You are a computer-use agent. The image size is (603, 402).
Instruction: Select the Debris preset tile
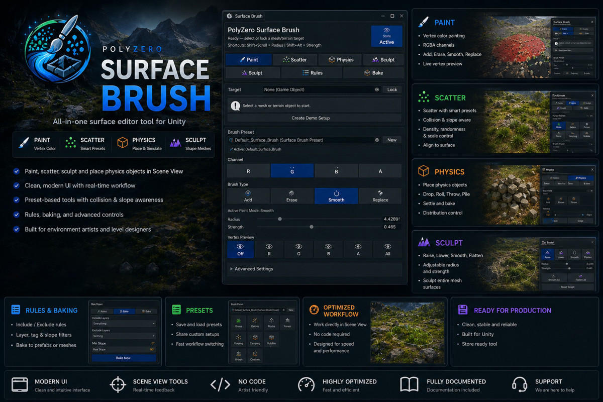pos(255,323)
